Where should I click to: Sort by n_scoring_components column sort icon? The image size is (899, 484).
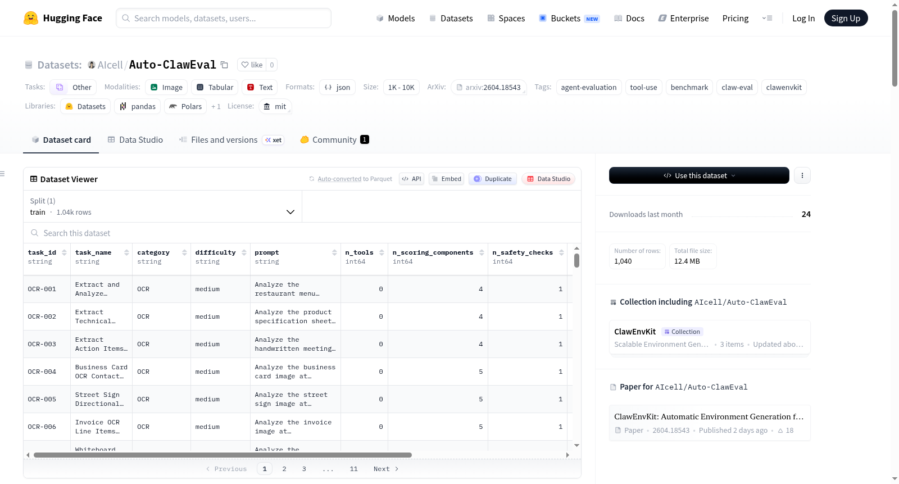pyautogui.click(x=482, y=252)
